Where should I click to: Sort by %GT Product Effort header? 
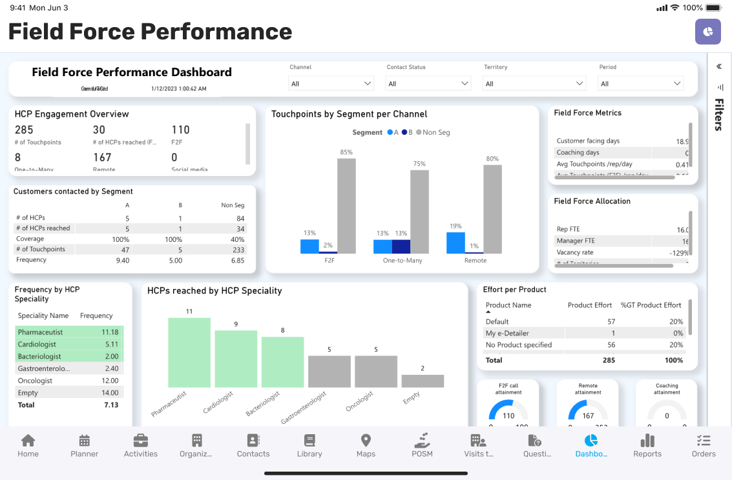tap(651, 305)
